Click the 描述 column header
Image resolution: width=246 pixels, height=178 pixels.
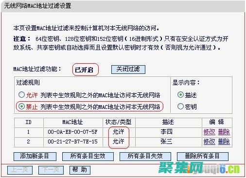pyautogui.click(x=168, y=122)
